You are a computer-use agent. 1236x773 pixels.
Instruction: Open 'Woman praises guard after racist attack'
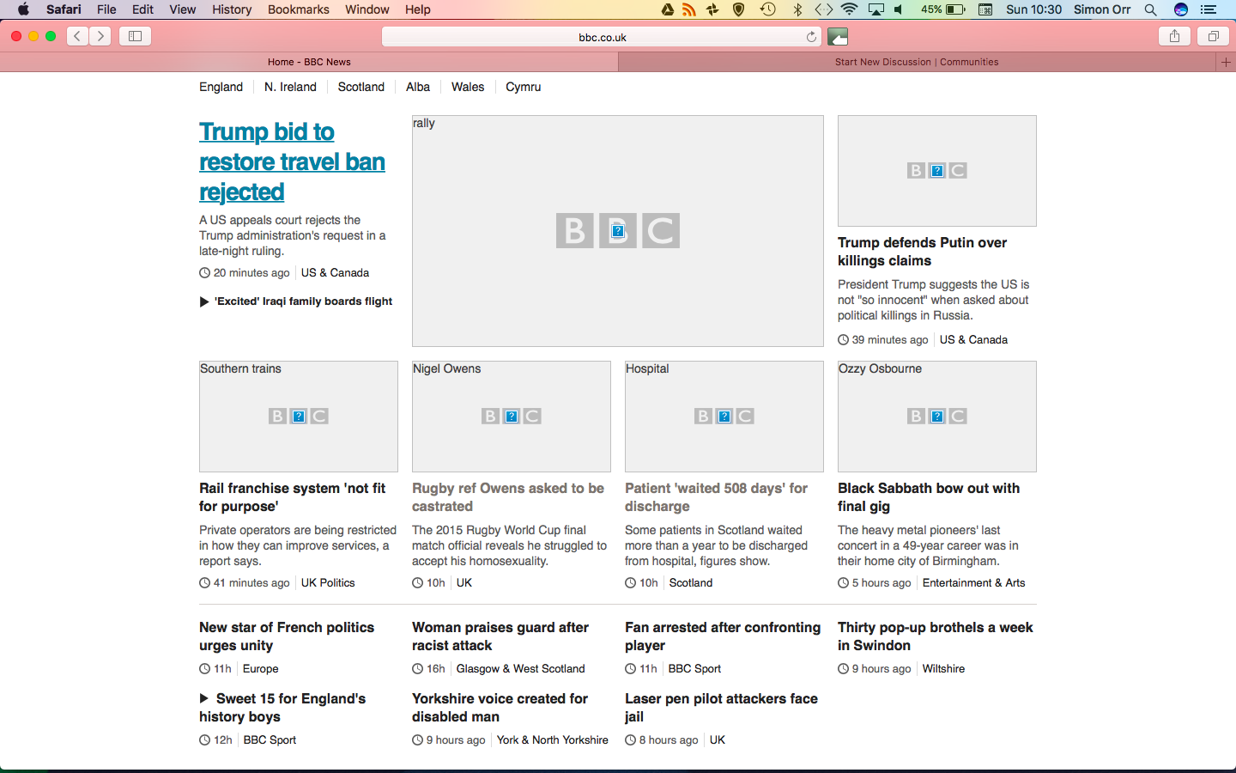tap(500, 636)
